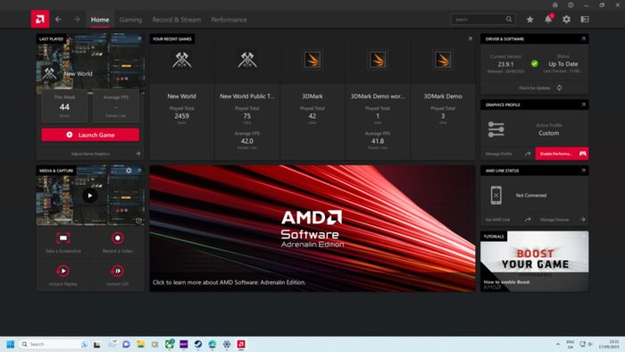
Task: Toggle the sidebar panel layout icon
Action: [x=585, y=19]
